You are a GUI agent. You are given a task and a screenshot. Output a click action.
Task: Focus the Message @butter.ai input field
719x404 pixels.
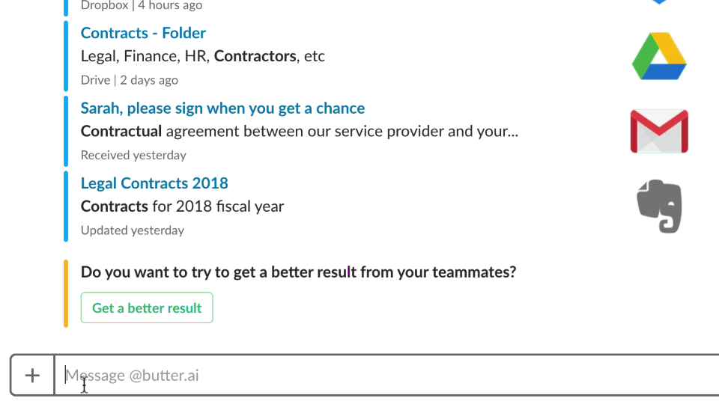[x=387, y=376]
